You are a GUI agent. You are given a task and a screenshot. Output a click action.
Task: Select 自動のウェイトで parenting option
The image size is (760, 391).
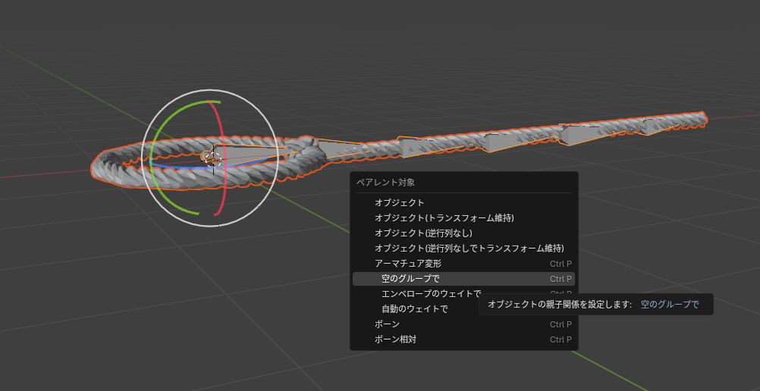tap(414, 308)
